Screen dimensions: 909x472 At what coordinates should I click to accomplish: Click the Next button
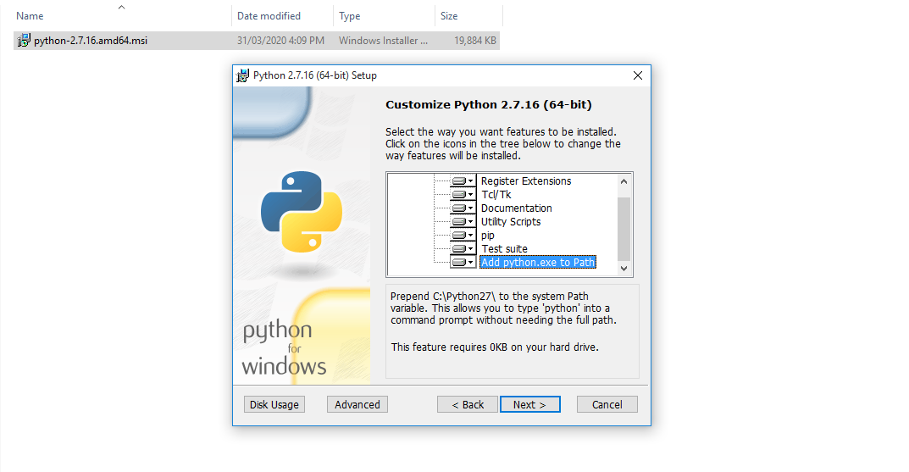point(529,404)
